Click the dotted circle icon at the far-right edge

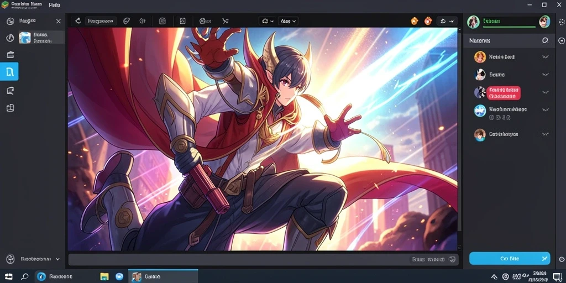(x=562, y=22)
